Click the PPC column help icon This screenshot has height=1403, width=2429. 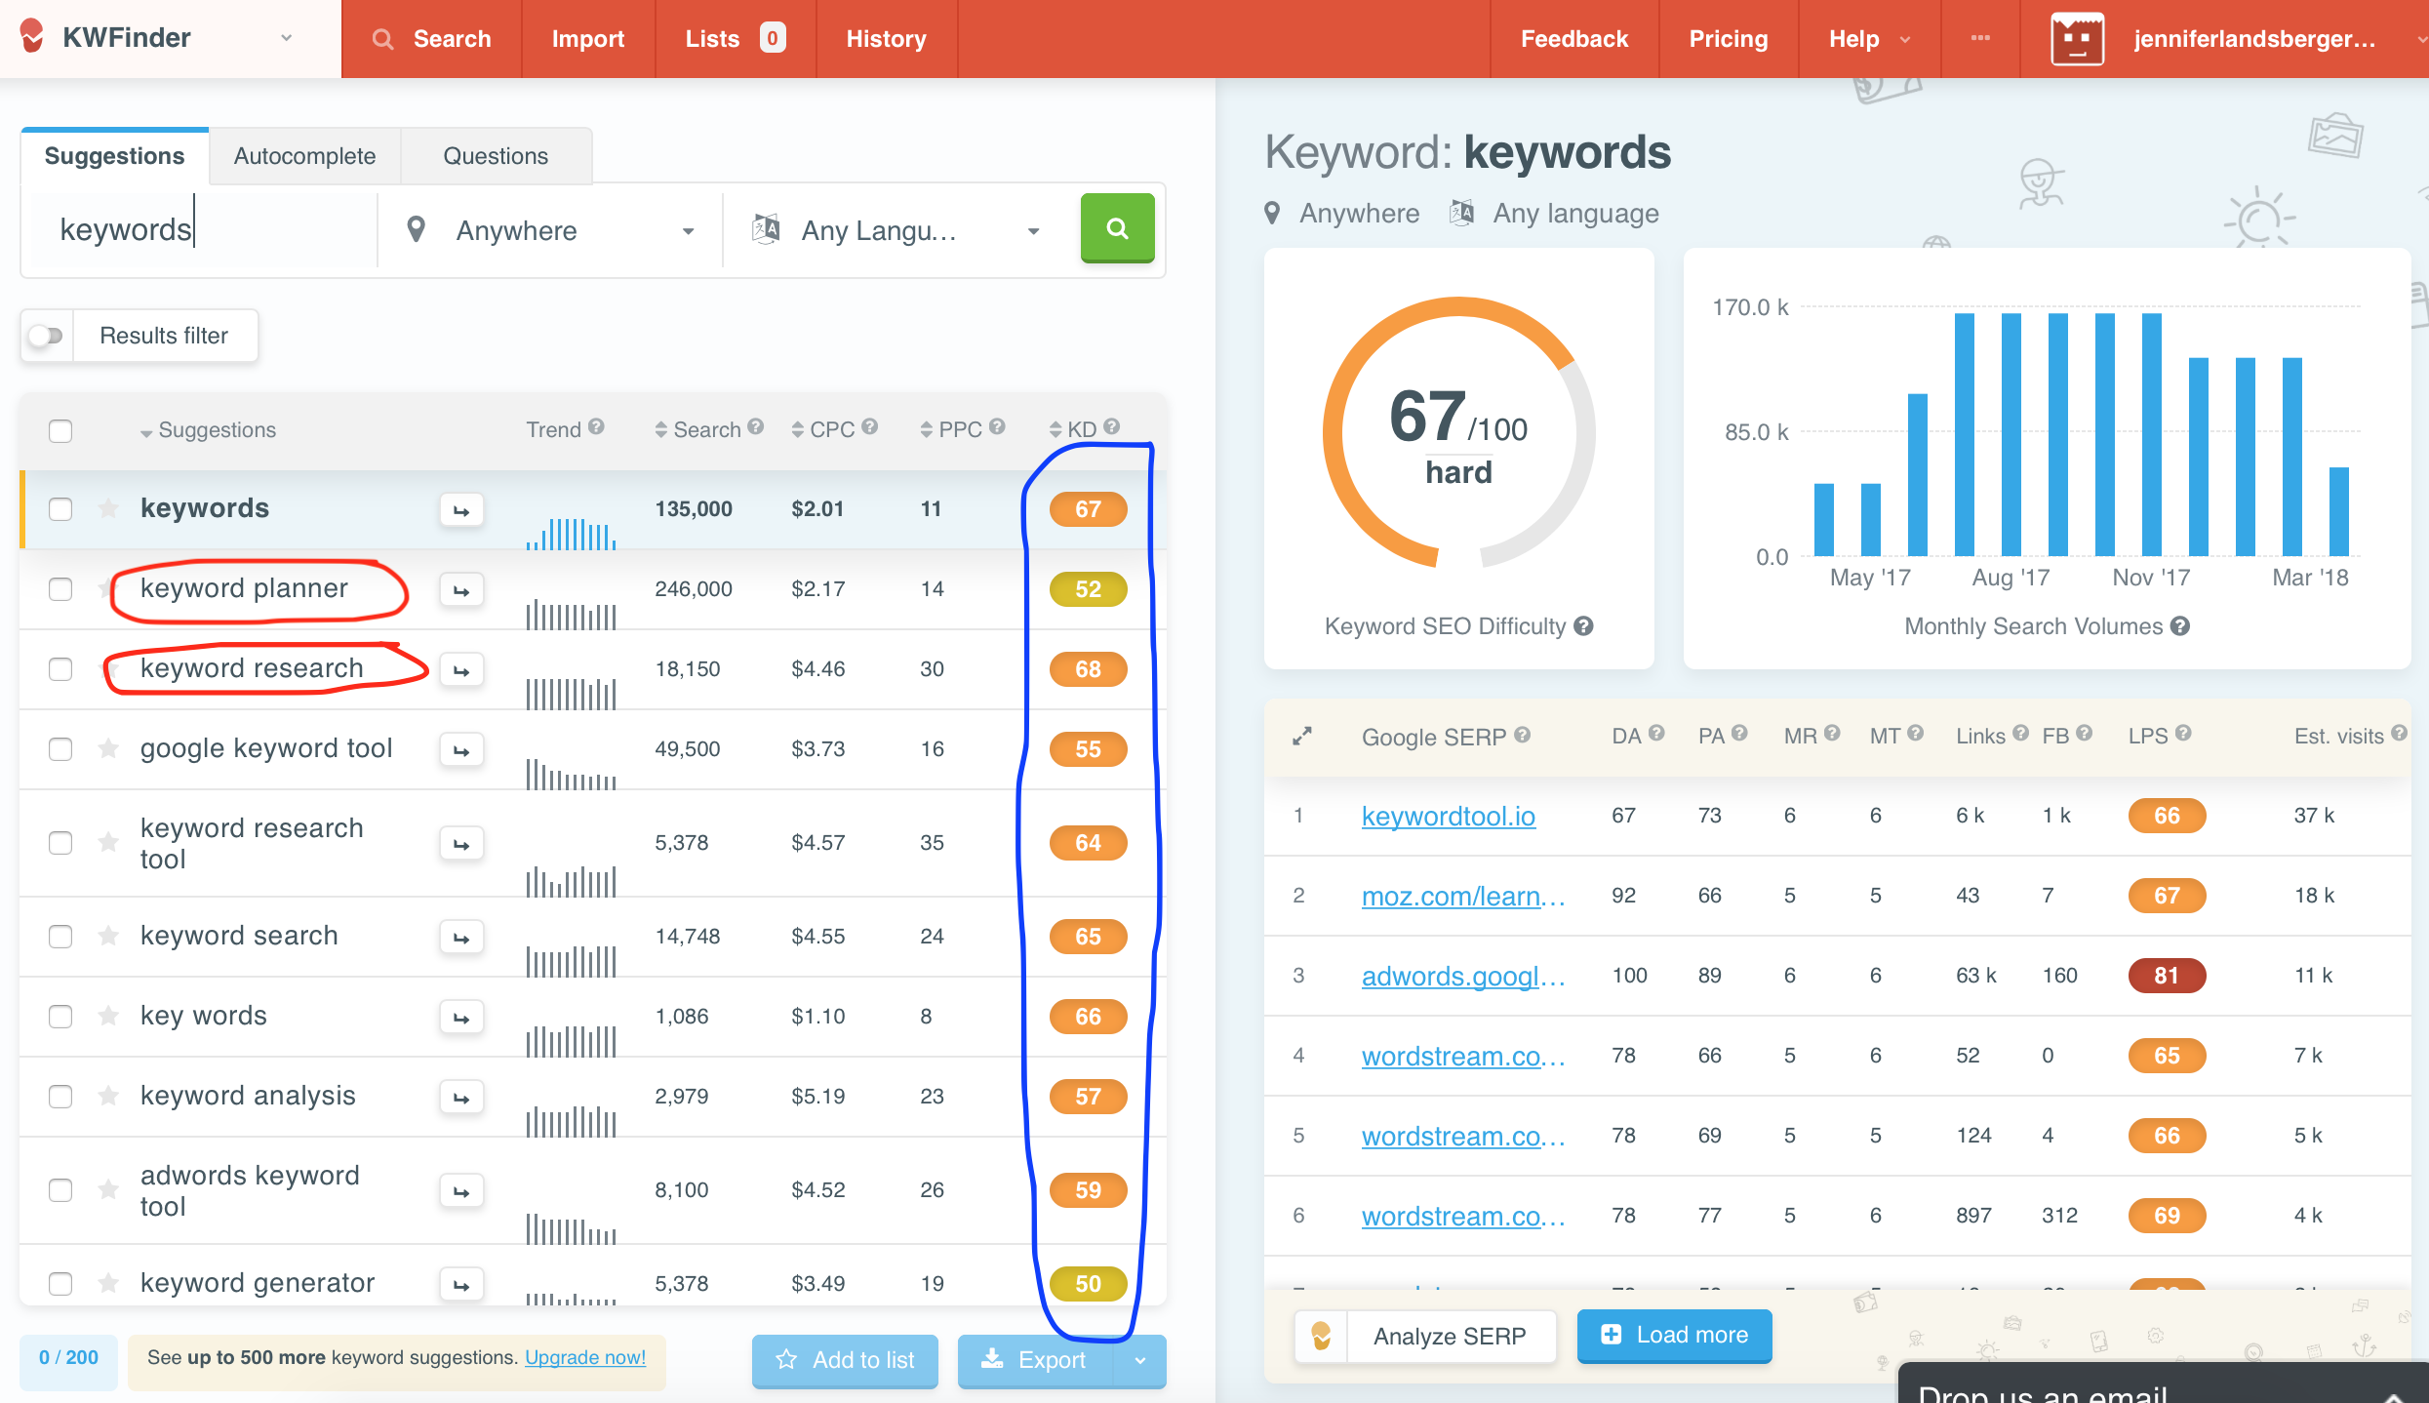(x=997, y=426)
